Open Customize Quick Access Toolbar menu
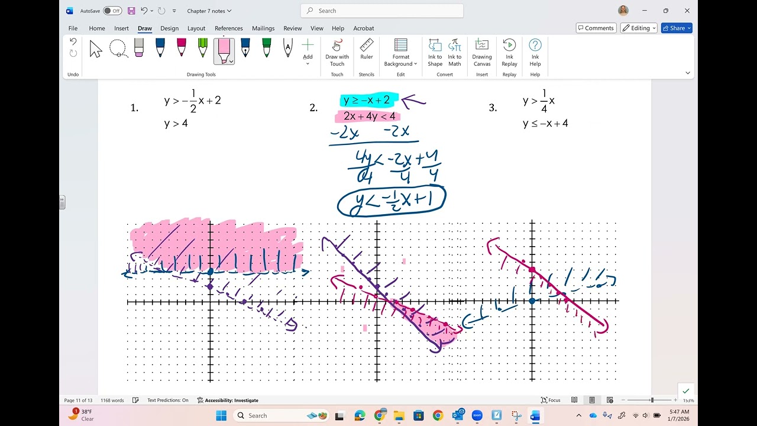The image size is (757, 426). point(174,11)
